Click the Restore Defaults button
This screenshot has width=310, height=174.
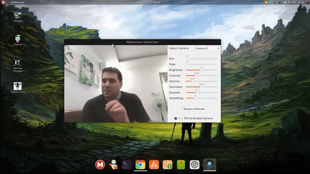[x=194, y=109]
